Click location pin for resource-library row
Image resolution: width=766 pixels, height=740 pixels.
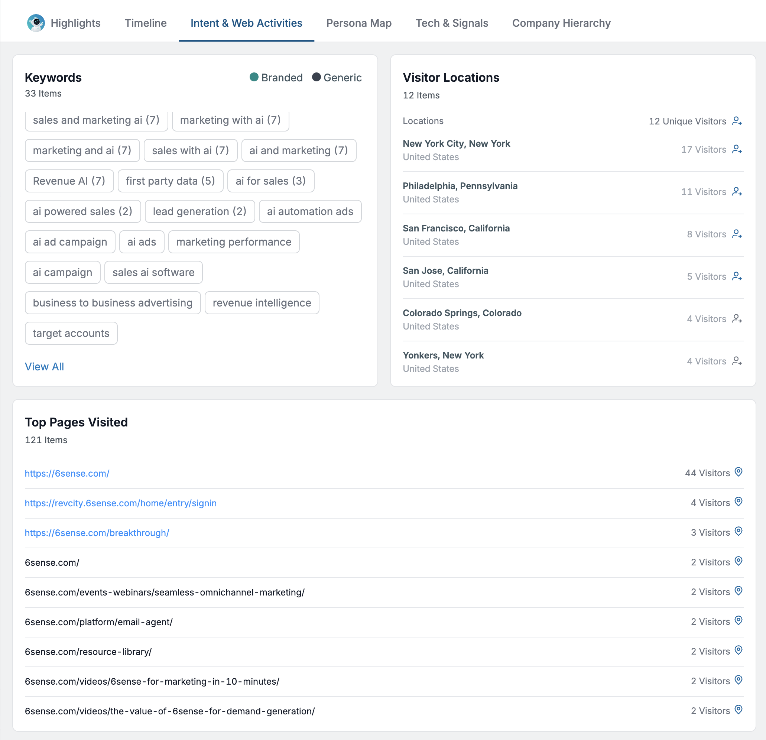[738, 650]
